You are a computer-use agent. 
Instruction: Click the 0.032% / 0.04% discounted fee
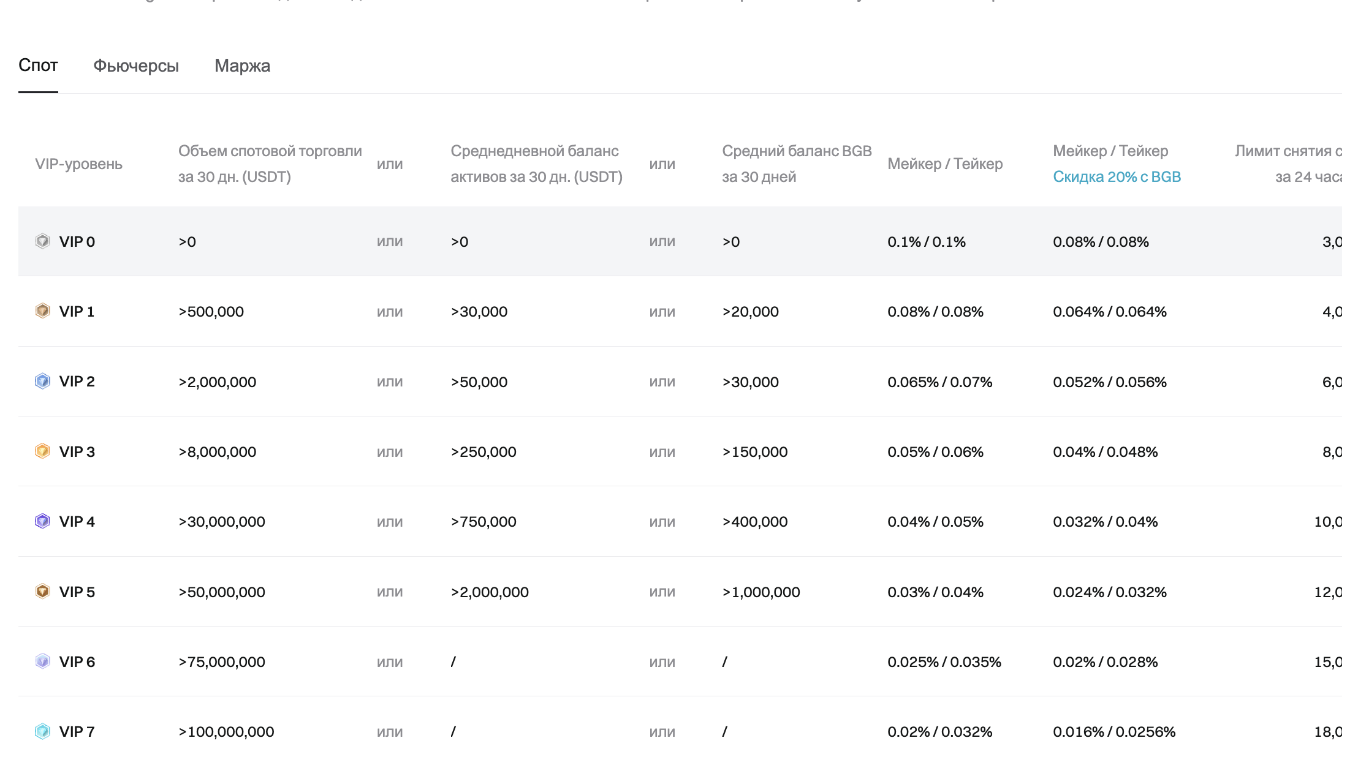(1106, 522)
